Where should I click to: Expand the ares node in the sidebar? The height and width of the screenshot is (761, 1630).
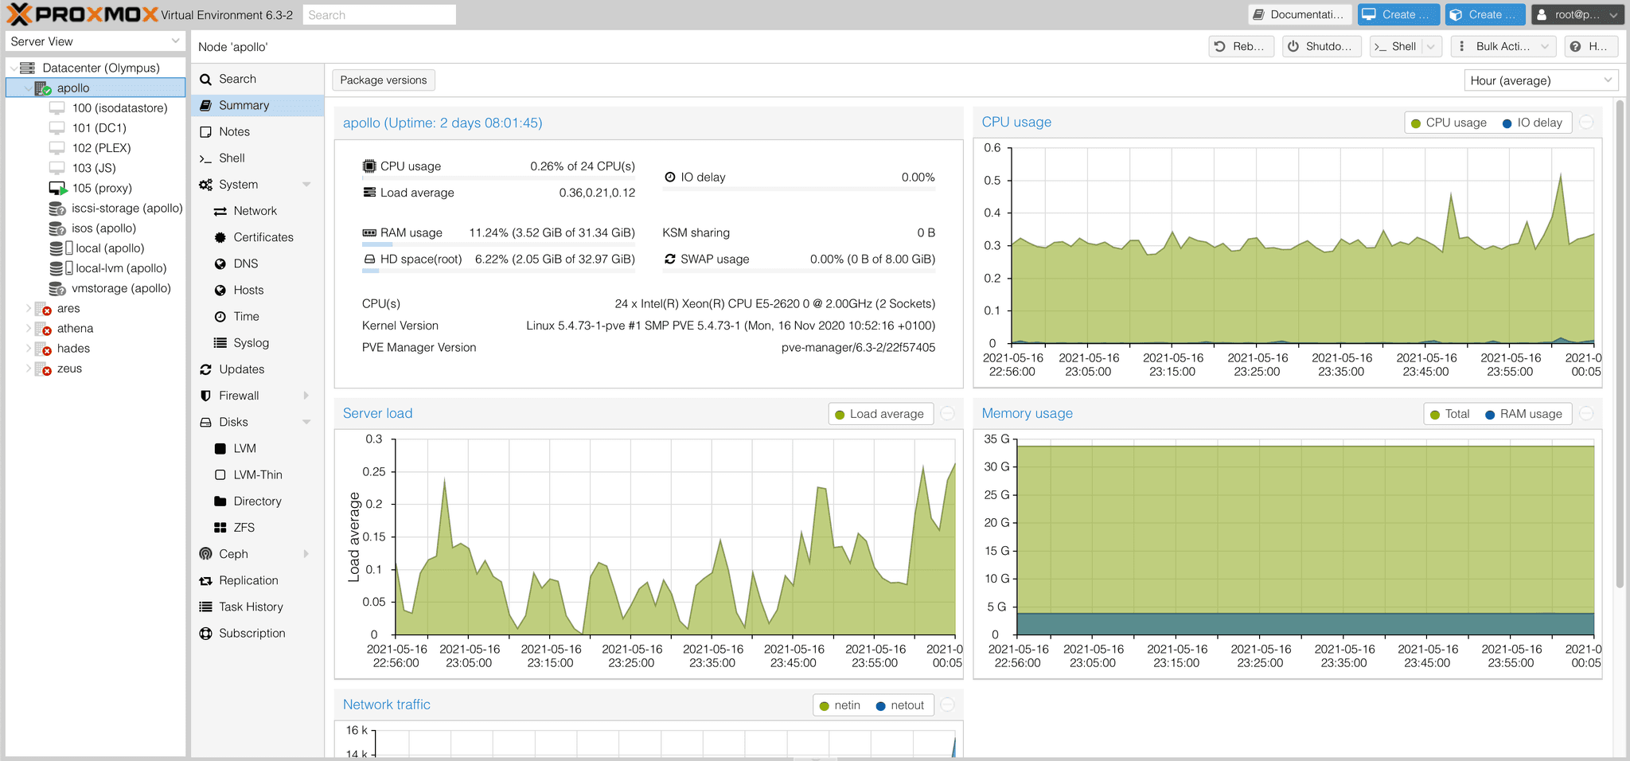click(27, 308)
